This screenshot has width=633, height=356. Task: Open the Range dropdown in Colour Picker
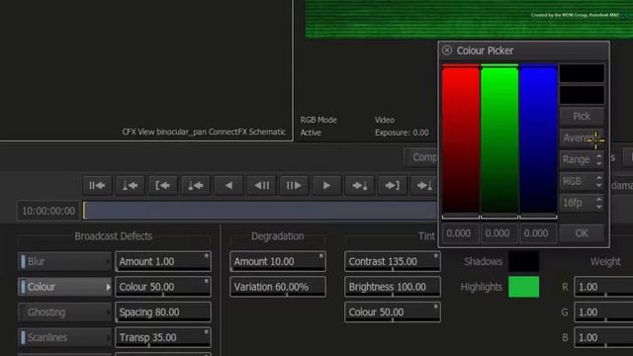(582, 159)
